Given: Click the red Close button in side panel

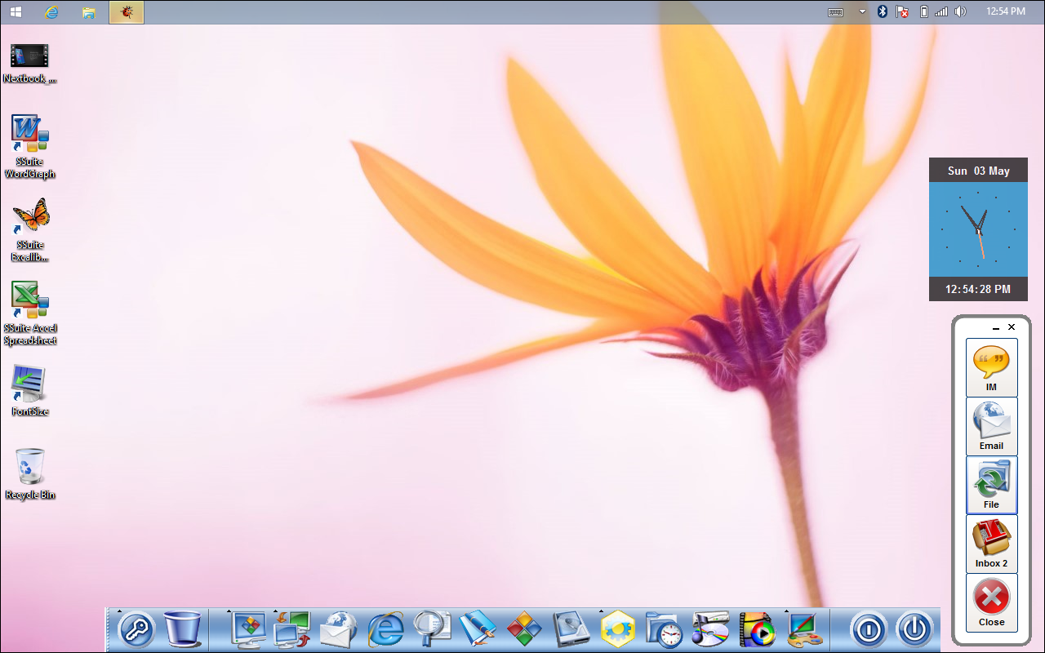Looking at the screenshot, I should click(991, 602).
